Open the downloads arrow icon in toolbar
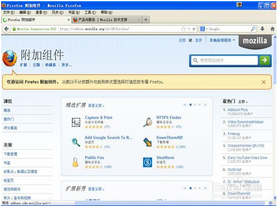The height and width of the screenshot is (206, 278). [x=263, y=29]
